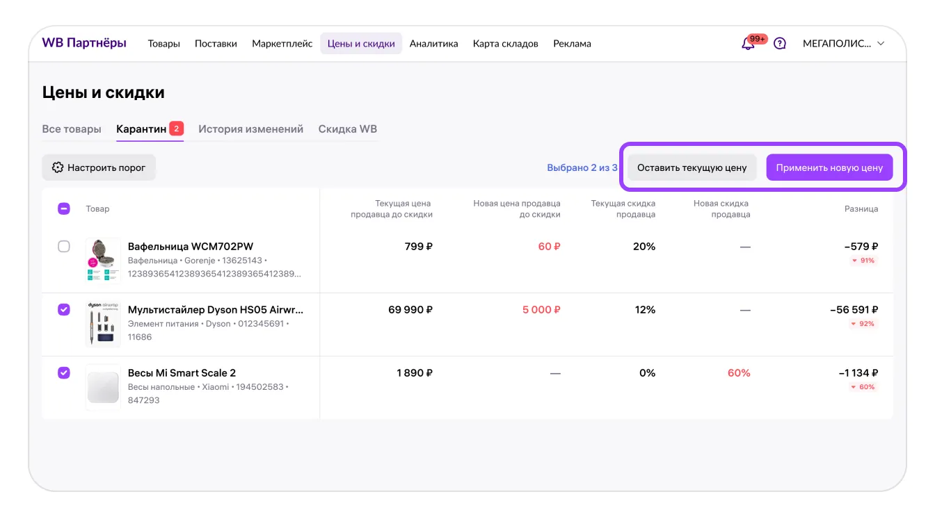Uncheck the Весы Mi Smart Scale 2 checkbox

(64, 372)
